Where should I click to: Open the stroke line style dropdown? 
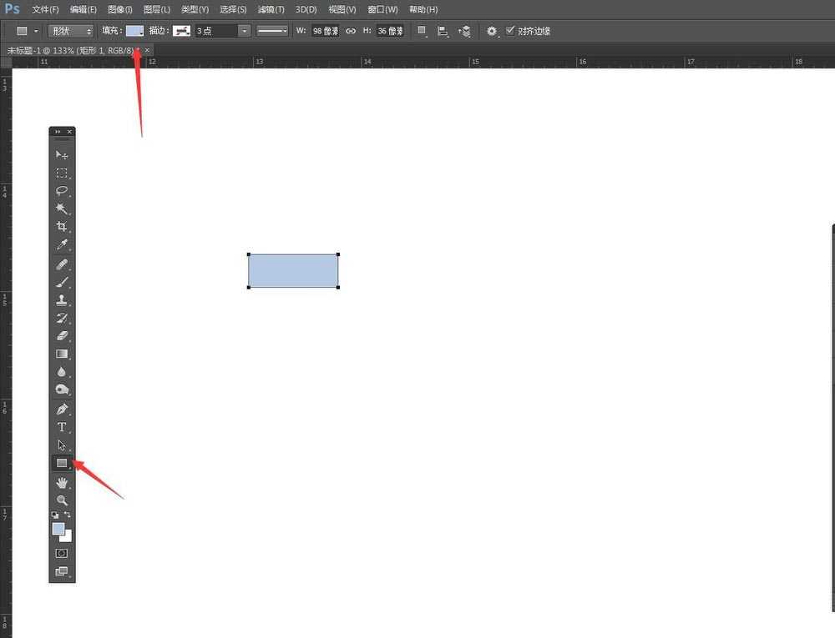271,31
